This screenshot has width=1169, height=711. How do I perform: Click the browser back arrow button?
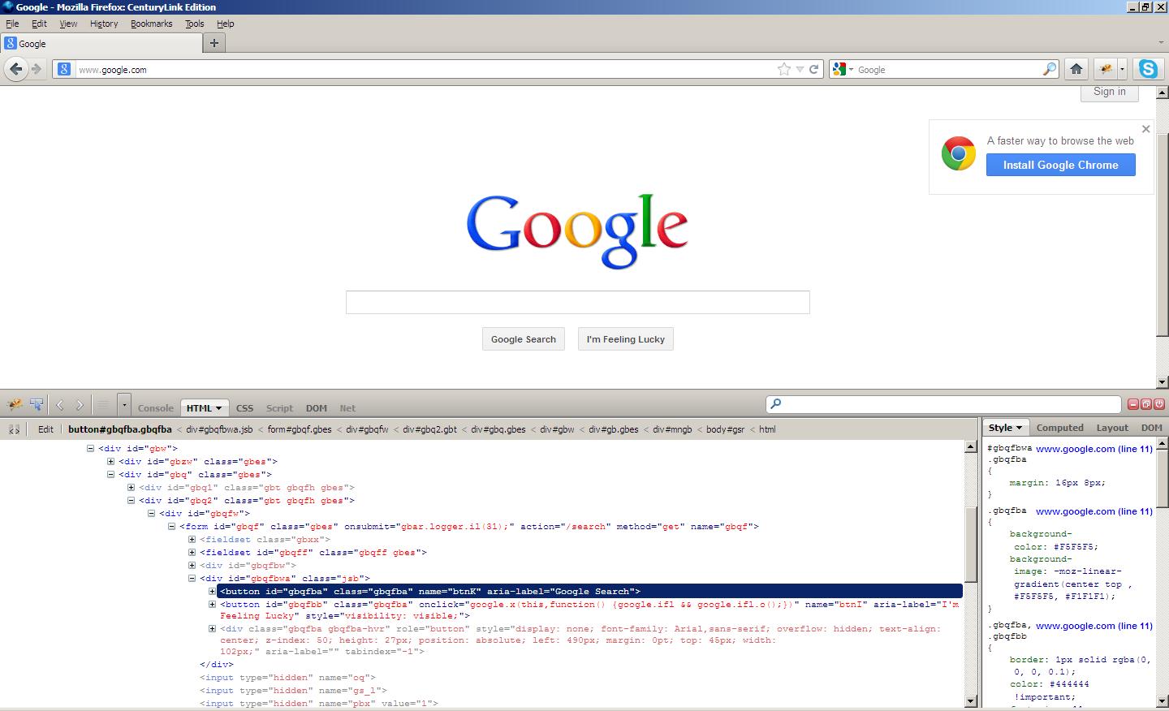tap(15, 69)
